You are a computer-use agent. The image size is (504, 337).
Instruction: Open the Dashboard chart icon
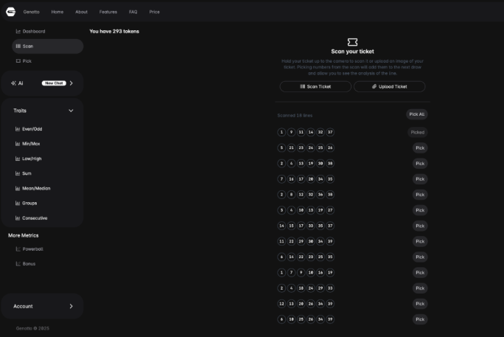click(18, 31)
